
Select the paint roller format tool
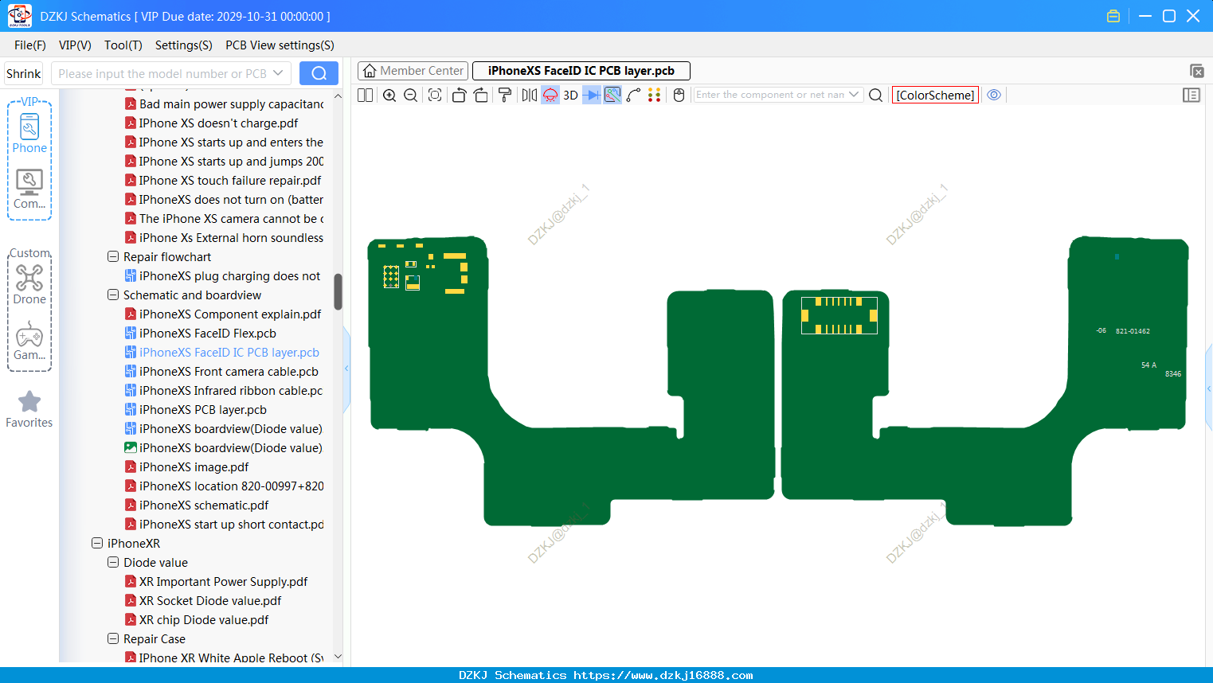click(x=505, y=96)
